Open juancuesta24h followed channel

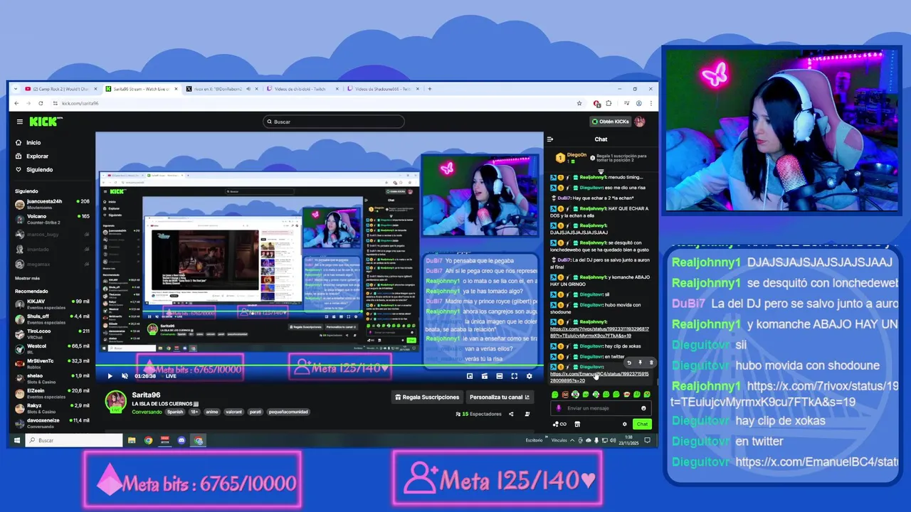(x=53, y=203)
